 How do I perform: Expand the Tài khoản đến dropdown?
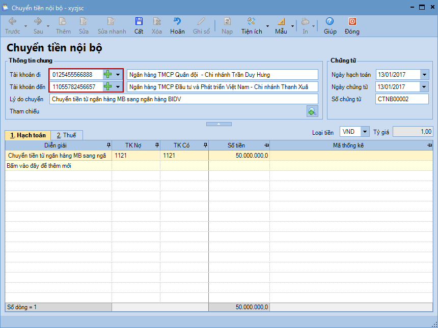[118, 86]
